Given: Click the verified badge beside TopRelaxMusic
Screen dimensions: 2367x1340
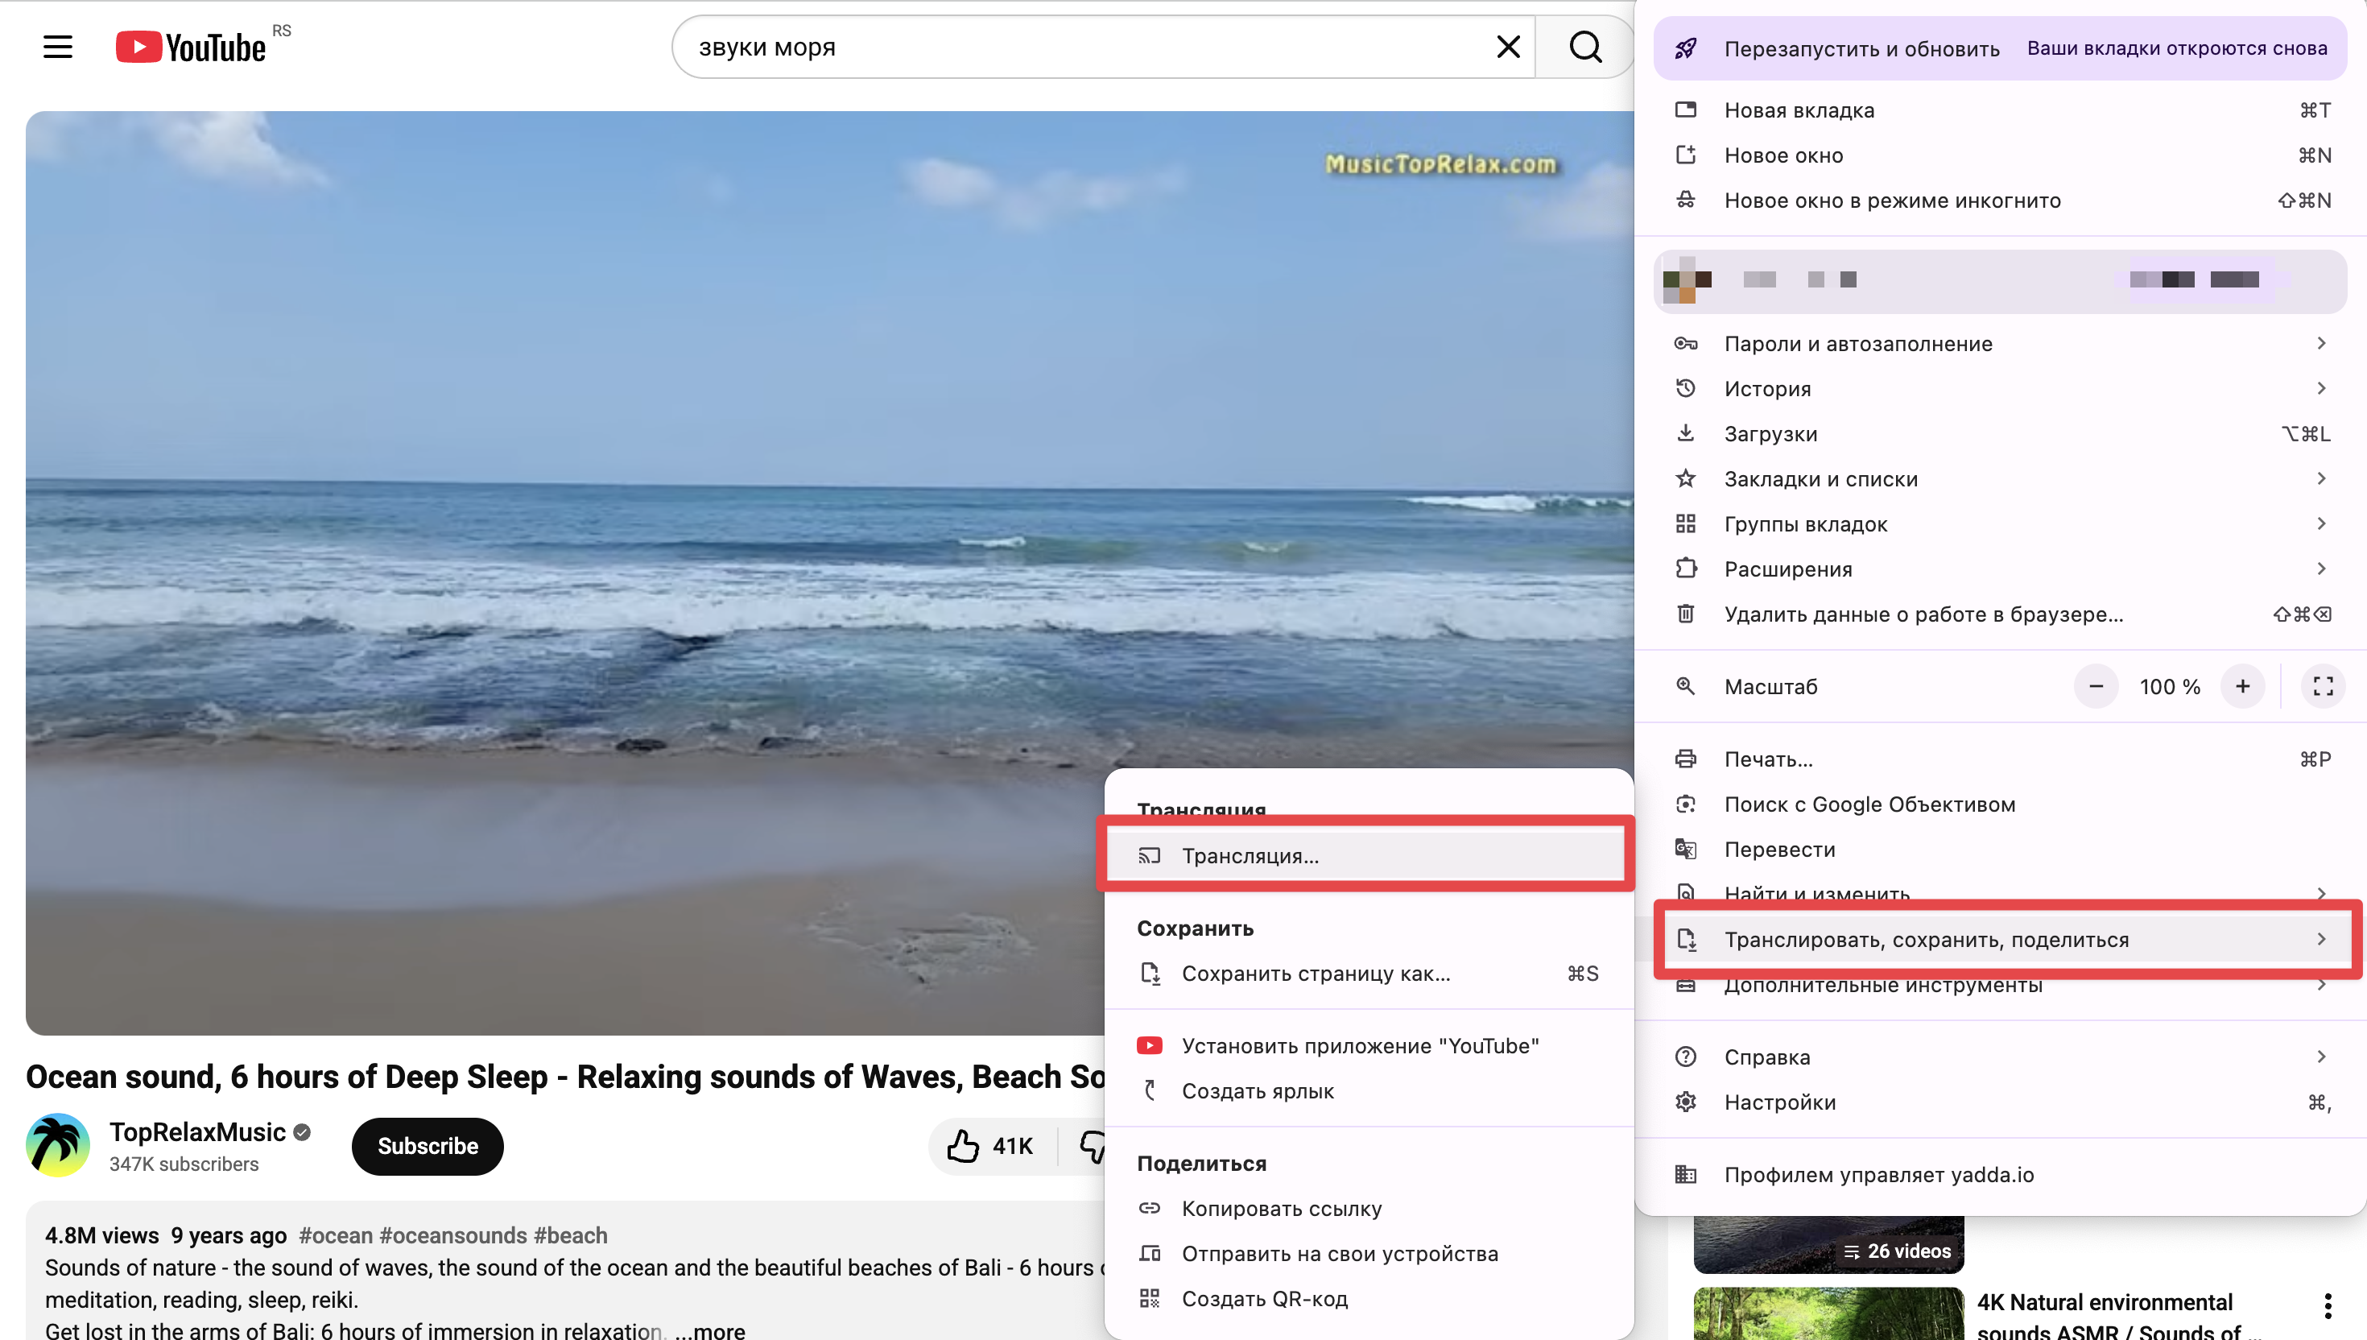Looking at the screenshot, I should click(302, 1132).
